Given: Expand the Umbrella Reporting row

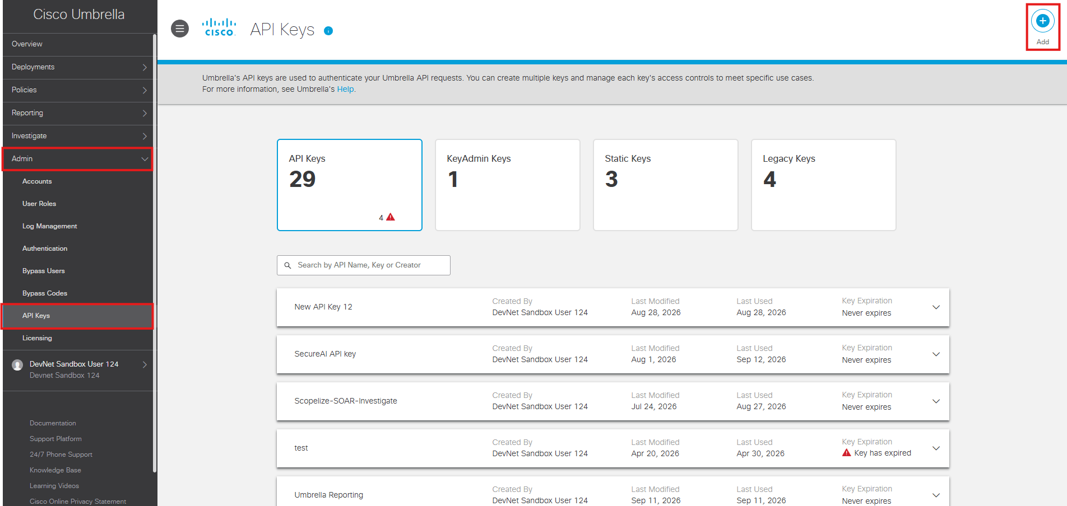Looking at the screenshot, I should 936,495.
